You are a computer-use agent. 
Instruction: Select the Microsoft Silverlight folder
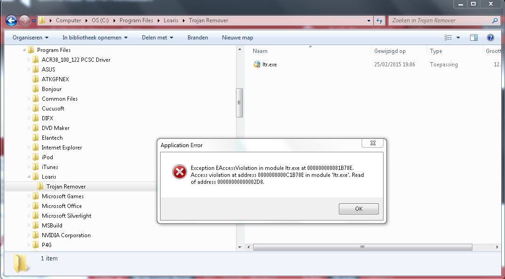[x=67, y=216]
